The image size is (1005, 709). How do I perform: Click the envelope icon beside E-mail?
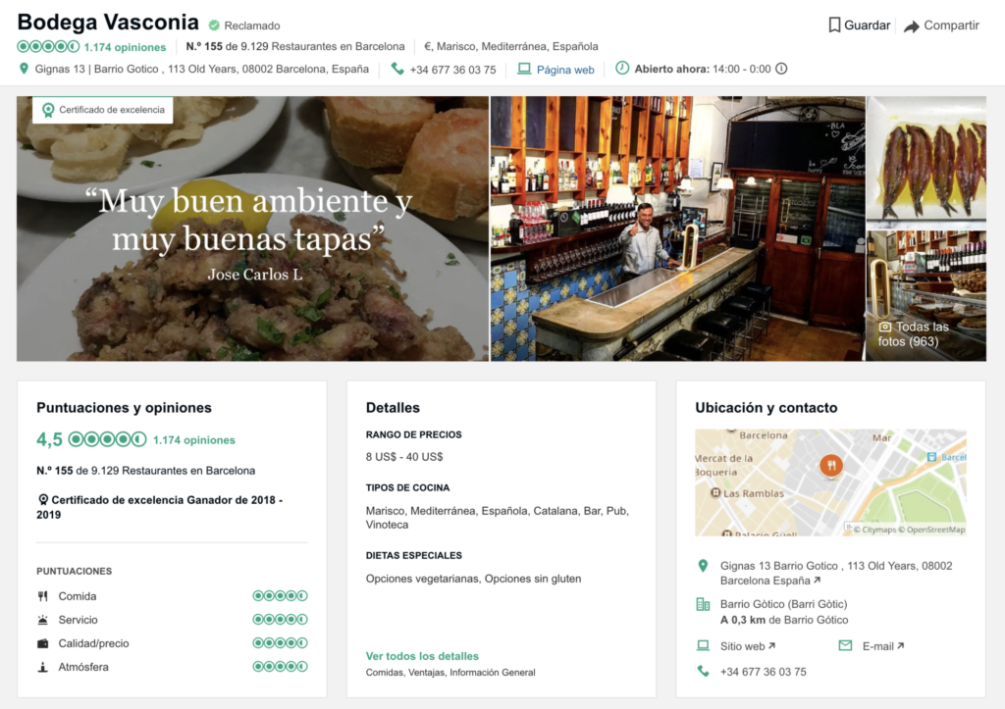coord(845,645)
